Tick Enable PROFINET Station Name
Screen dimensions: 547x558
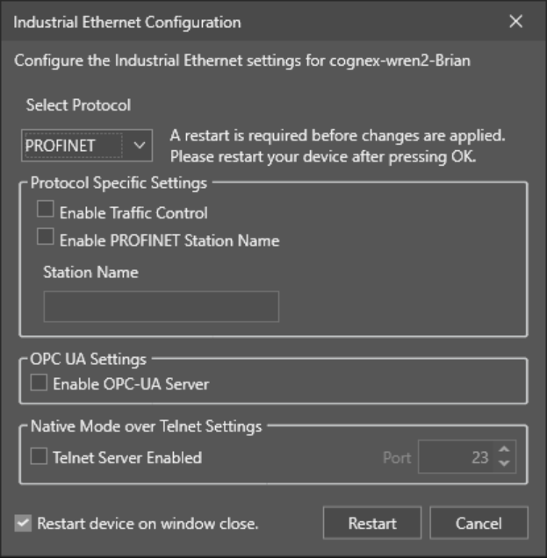(47, 237)
